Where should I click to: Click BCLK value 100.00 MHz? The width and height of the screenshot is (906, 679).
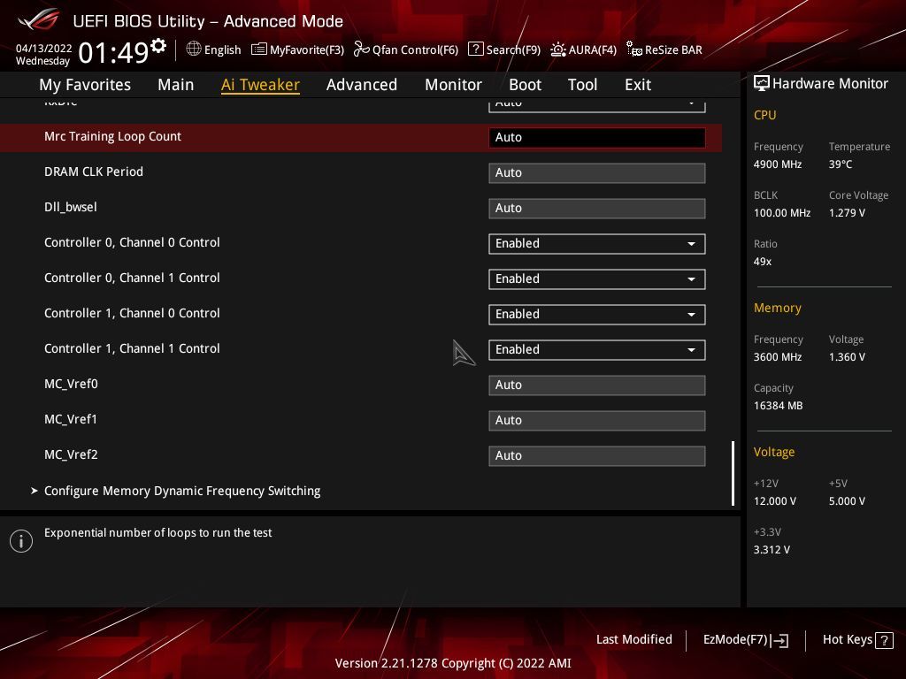[x=782, y=212]
